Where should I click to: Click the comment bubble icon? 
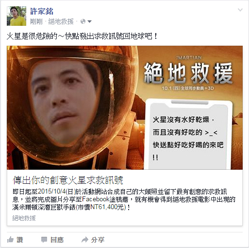click(44, 240)
